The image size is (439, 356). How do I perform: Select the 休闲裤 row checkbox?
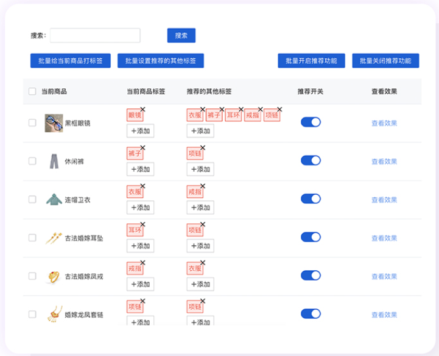point(32,161)
